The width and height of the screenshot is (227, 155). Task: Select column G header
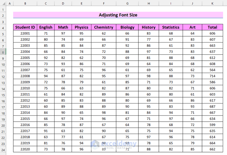tap(127, 3)
